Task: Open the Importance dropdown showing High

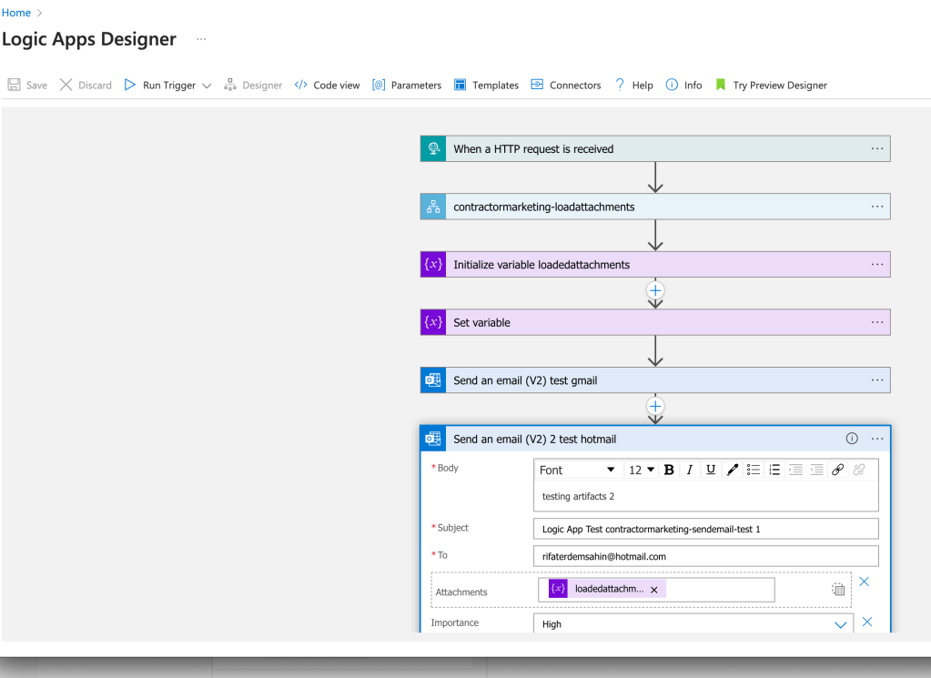Action: [693, 624]
